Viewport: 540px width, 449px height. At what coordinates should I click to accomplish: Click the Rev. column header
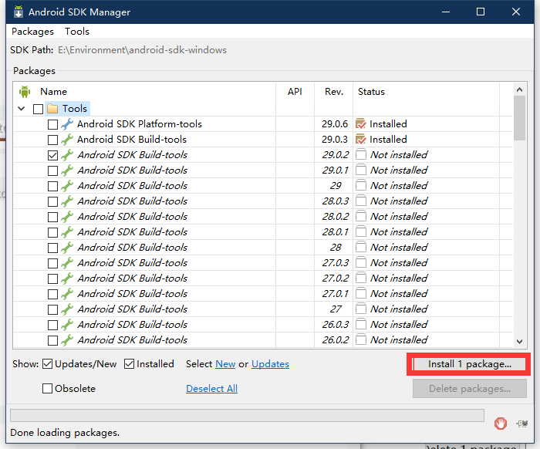tap(334, 92)
